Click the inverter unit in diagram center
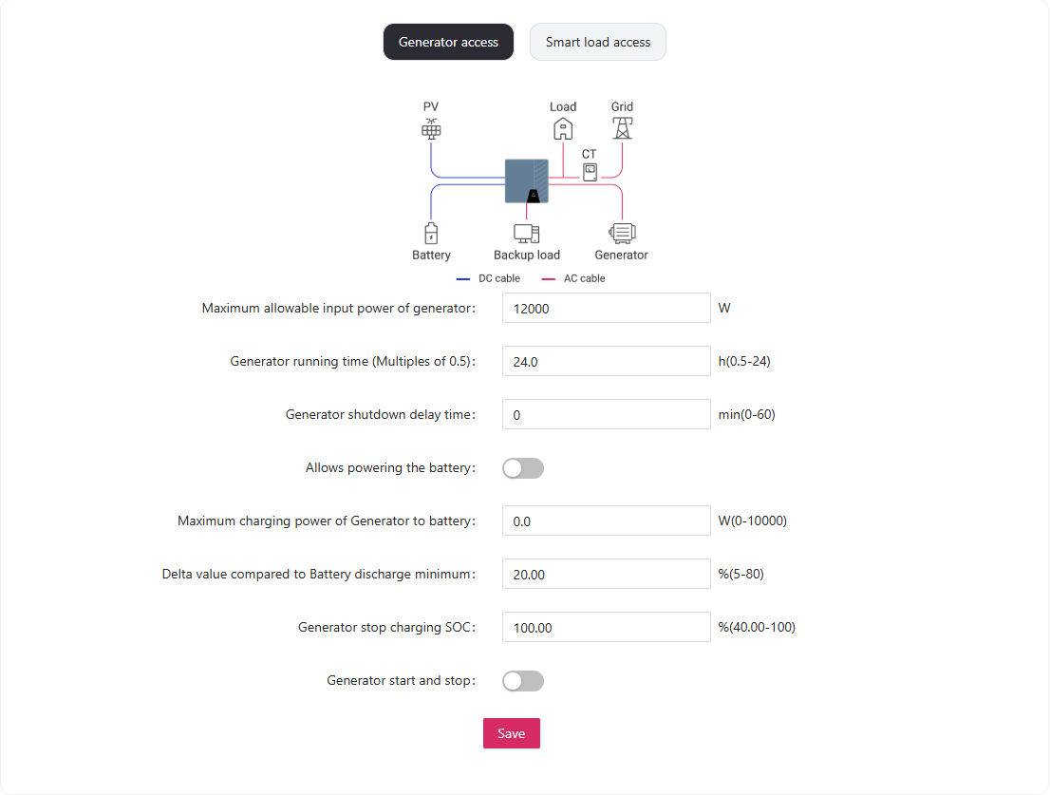The image size is (1050, 795). tap(526, 180)
